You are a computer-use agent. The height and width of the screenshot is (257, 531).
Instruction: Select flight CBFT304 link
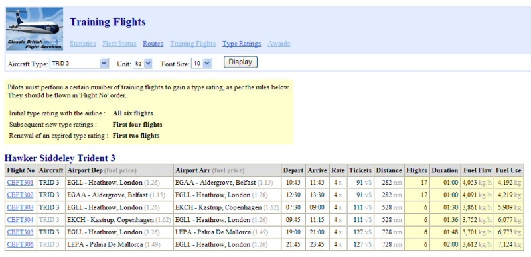(x=21, y=220)
